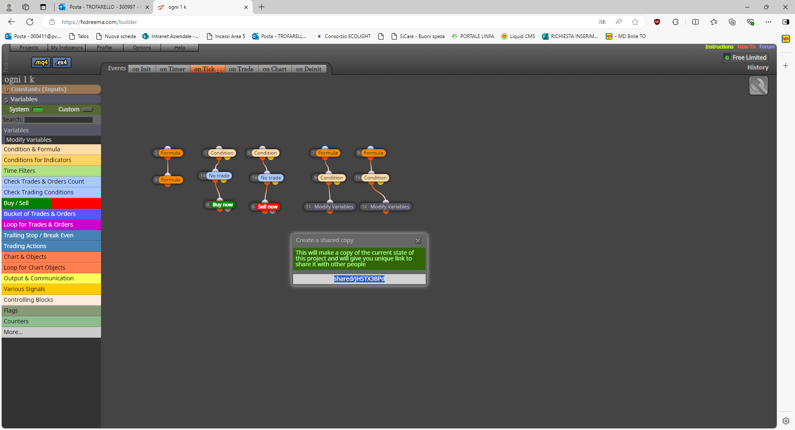Switch to the on Chart event tab
795x430 pixels.
275,69
